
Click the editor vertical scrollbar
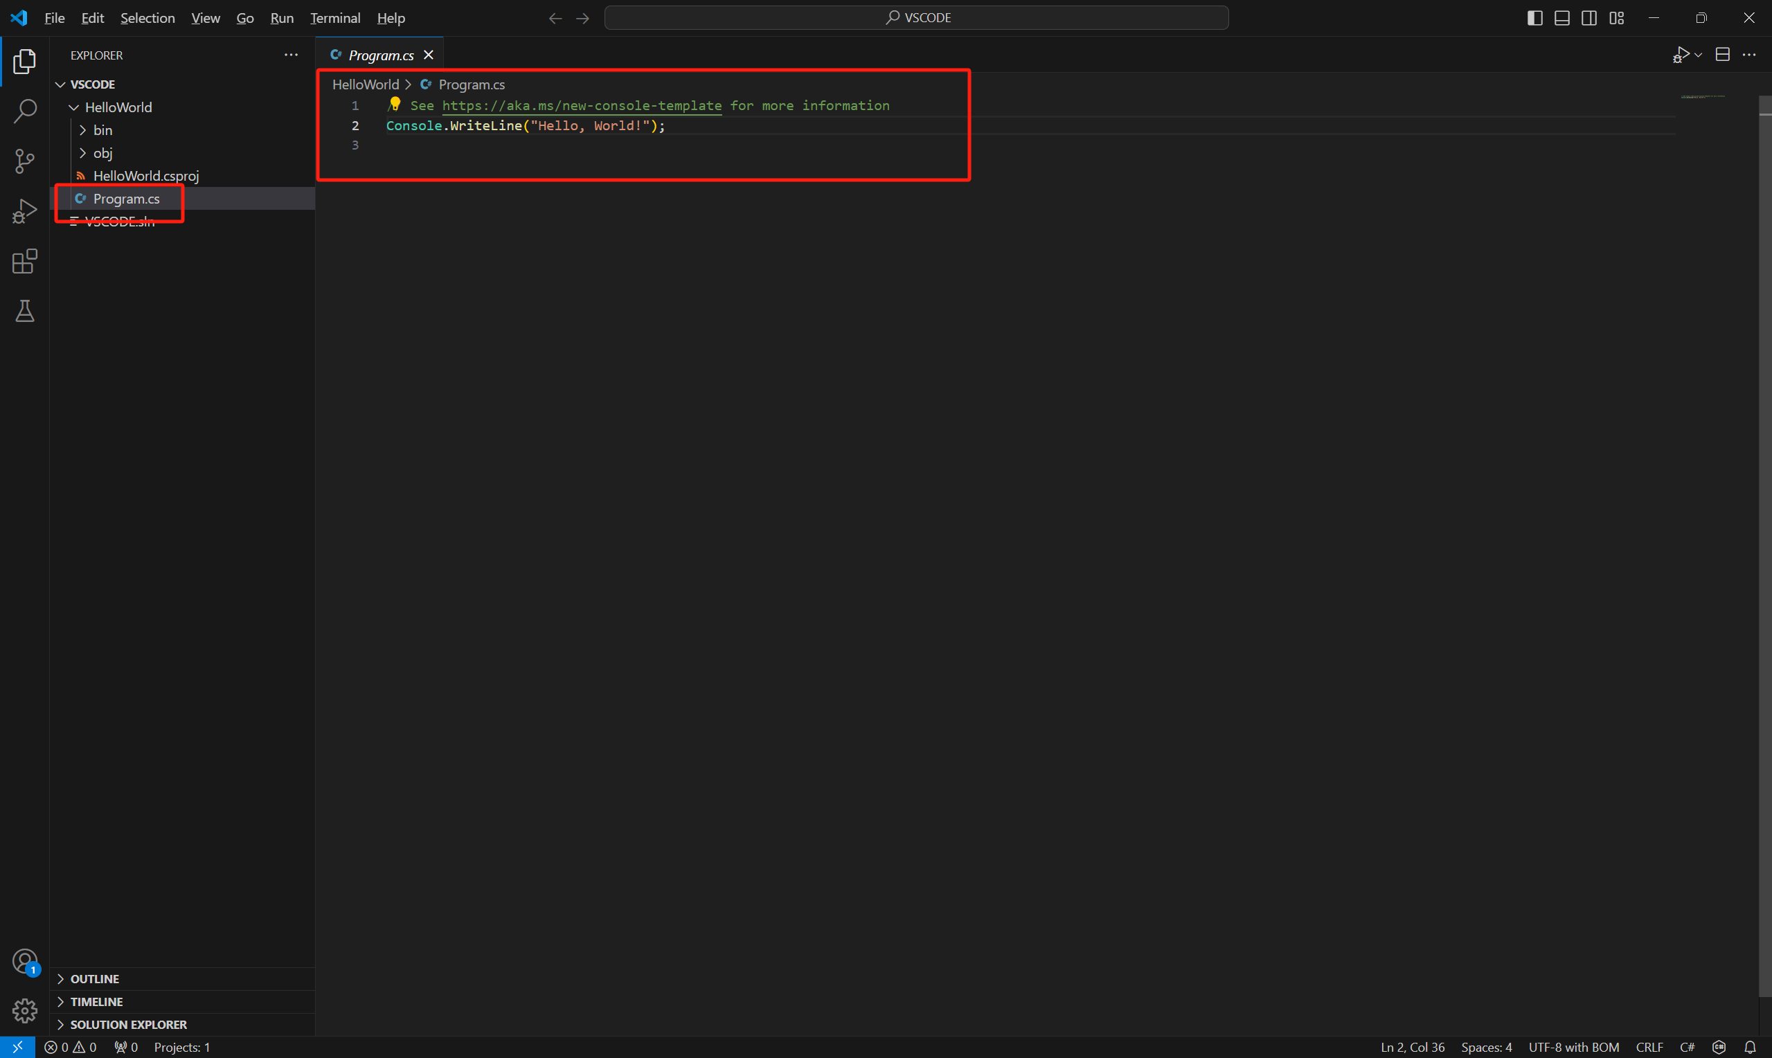pos(1765,546)
